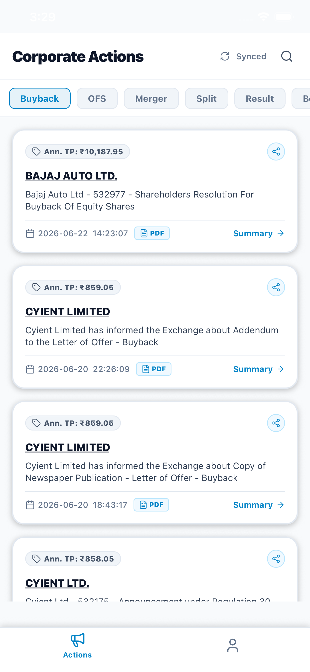Open the search magnifier icon
The height and width of the screenshot is (672, 310).
tap(287, 56)
